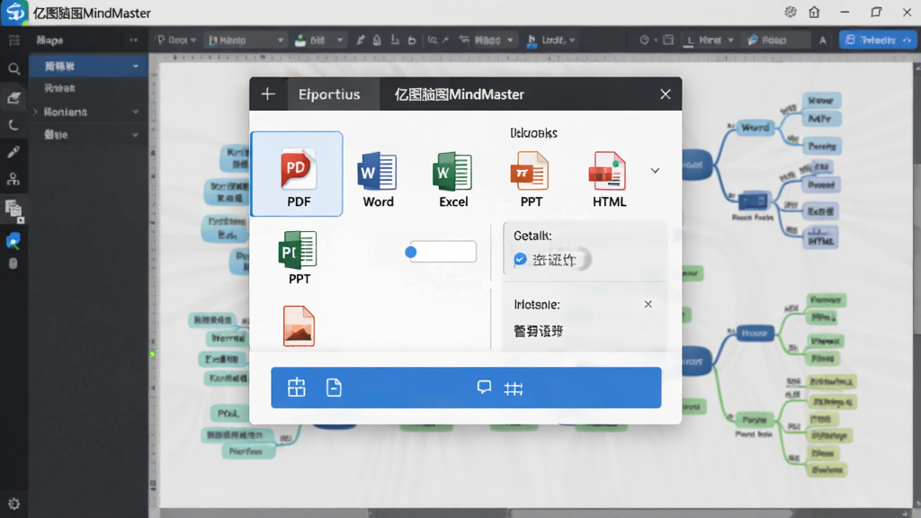Click the eraser-like icon in left sidebar
The height and width of the screenshot is (518, 921).
(x=13, y=97)
